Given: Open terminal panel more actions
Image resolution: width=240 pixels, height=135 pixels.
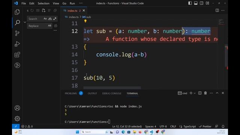Looking at the screenshot, I should click(x=211, y=93).
